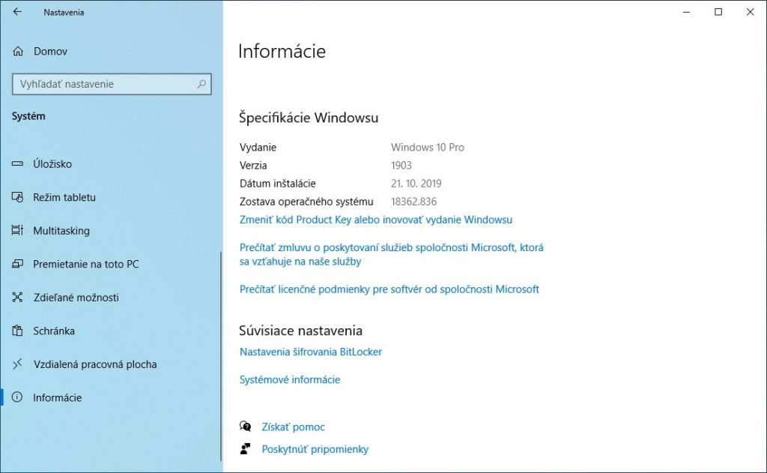Focus the Vyhľadať nastavenie search field

pos(112,84)
